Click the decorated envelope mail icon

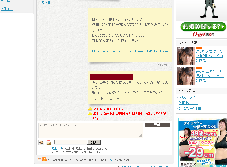(49, 142)
